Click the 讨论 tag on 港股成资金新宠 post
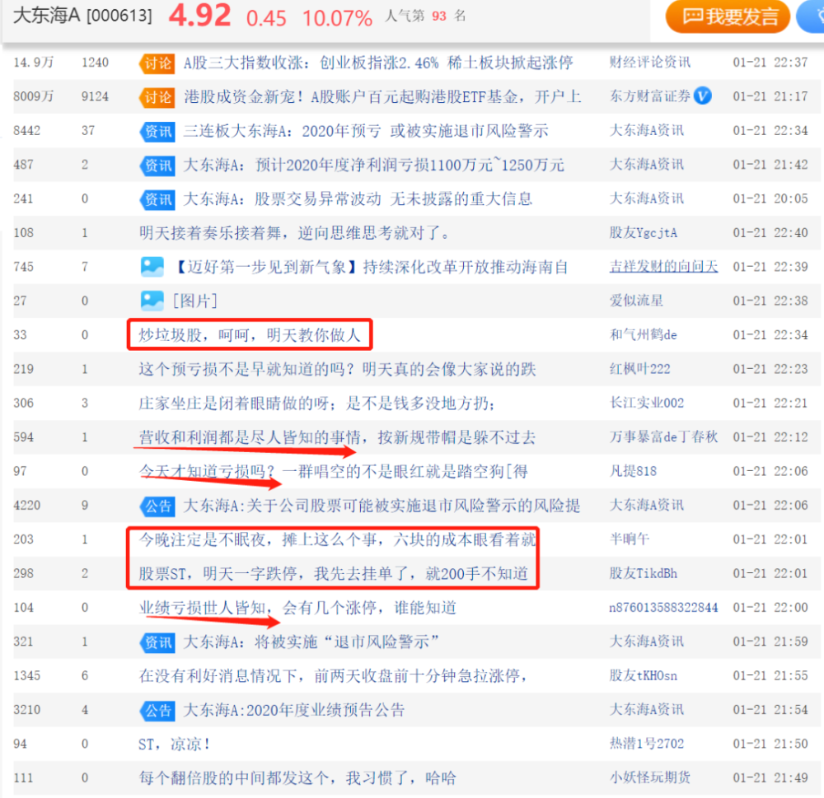The width and height of the screenshot is (824, 798). [157, 97]
